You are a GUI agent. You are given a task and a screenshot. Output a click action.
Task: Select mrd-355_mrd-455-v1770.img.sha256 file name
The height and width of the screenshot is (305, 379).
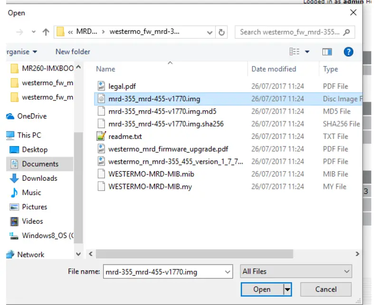[166, 124]
